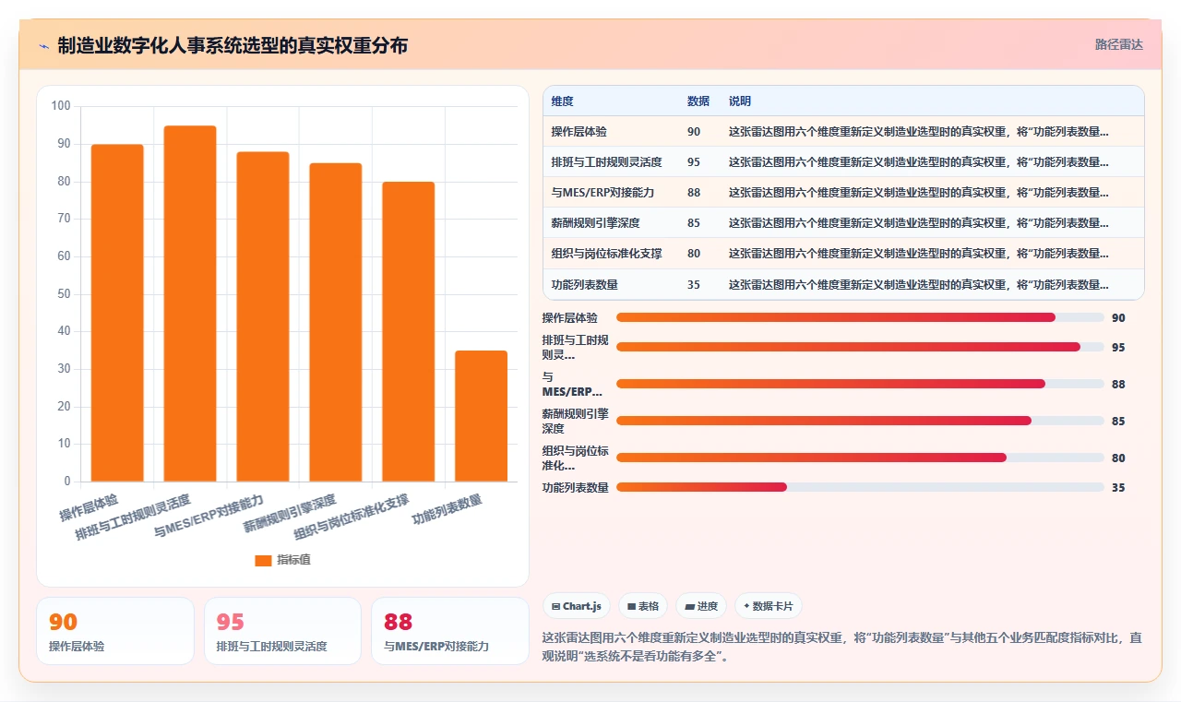The image size is (1181, 702).
Task: Click the 数据 column header
Action: click(698, 101)
